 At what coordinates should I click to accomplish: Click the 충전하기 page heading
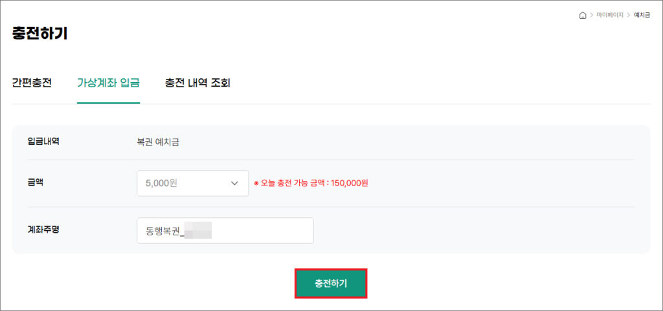click(40, 34)
